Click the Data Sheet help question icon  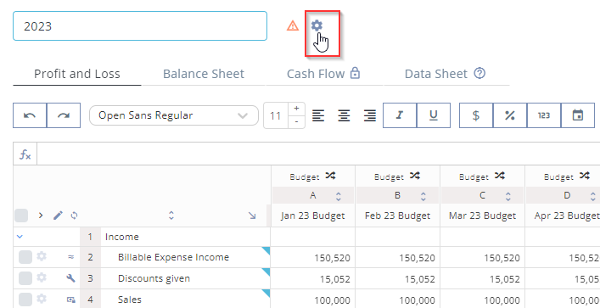pos(479,73)
